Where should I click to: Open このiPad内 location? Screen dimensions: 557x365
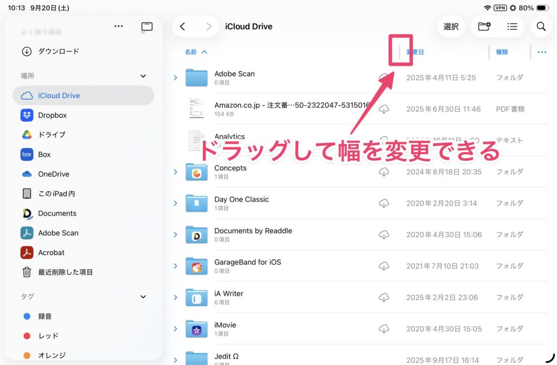tap(83, 194)
